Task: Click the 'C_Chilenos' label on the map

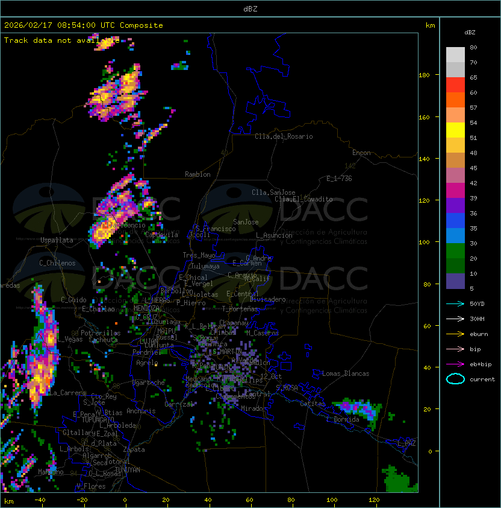Action: 57,263
